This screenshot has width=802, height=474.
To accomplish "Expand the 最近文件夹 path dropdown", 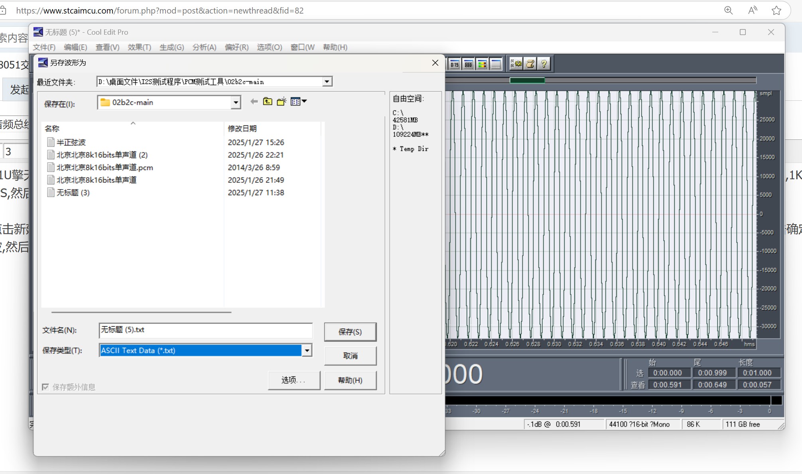I will tap(327, 82).
